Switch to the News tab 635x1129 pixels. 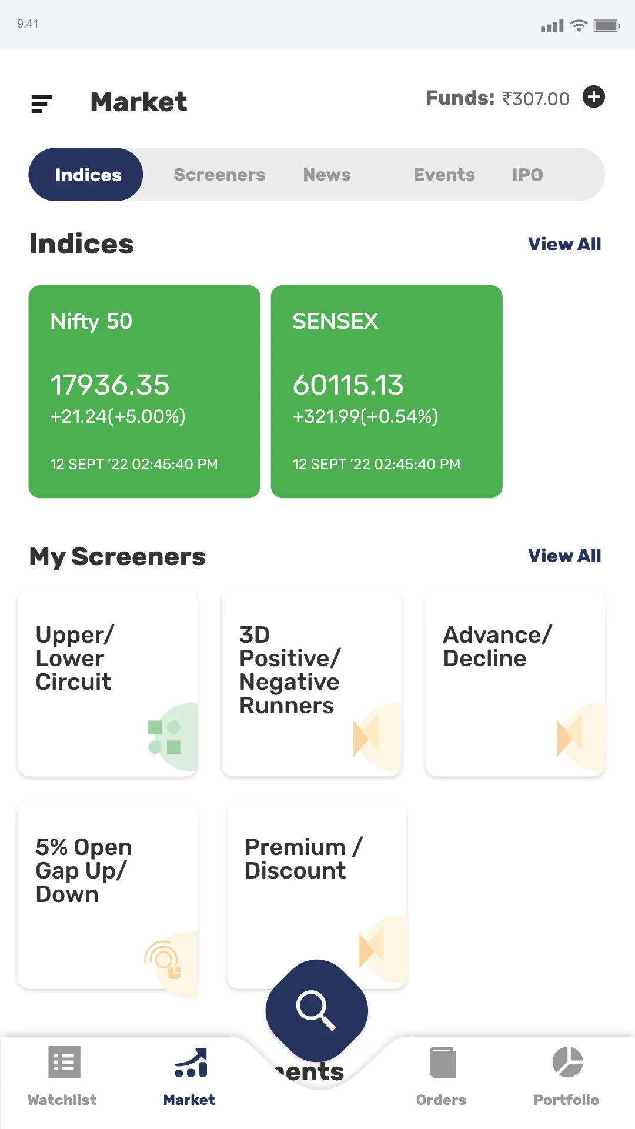327,175
